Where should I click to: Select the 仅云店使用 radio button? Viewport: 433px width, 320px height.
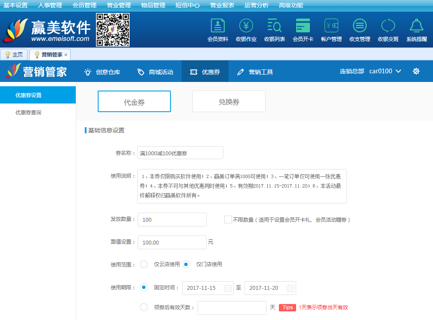[x=144, y=264]
